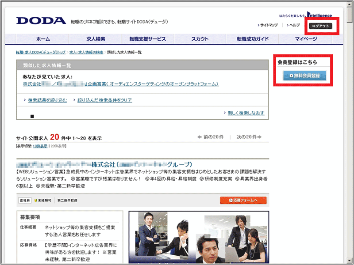Image resolution: width=354 pixels, height=265 pixels.
Task: Open the ホーム navigation tab
Action: 43,39
